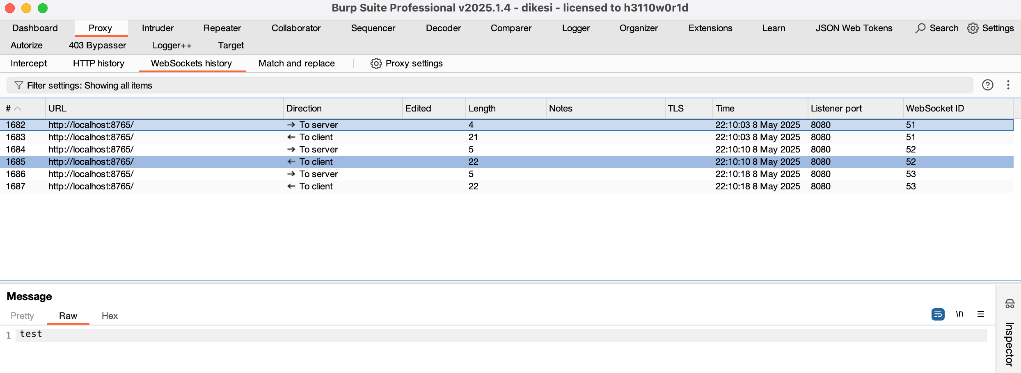Select message row 1683

coord(507,137)
